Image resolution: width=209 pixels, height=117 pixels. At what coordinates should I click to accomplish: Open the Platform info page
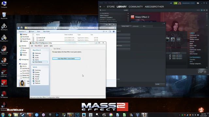pyautogui.click(x=38, y=83)
